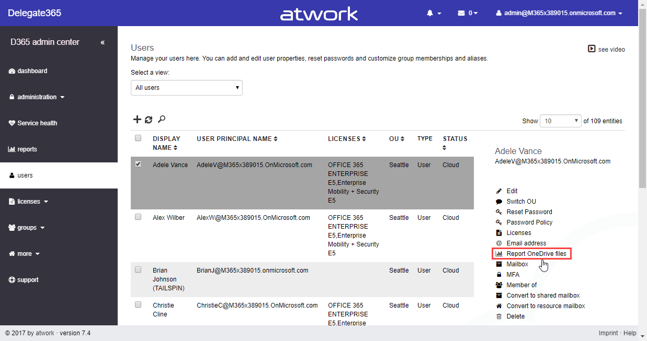Click the Delegate365 brand link
This screenshot has width=647, height=341.
pos(35,13)
